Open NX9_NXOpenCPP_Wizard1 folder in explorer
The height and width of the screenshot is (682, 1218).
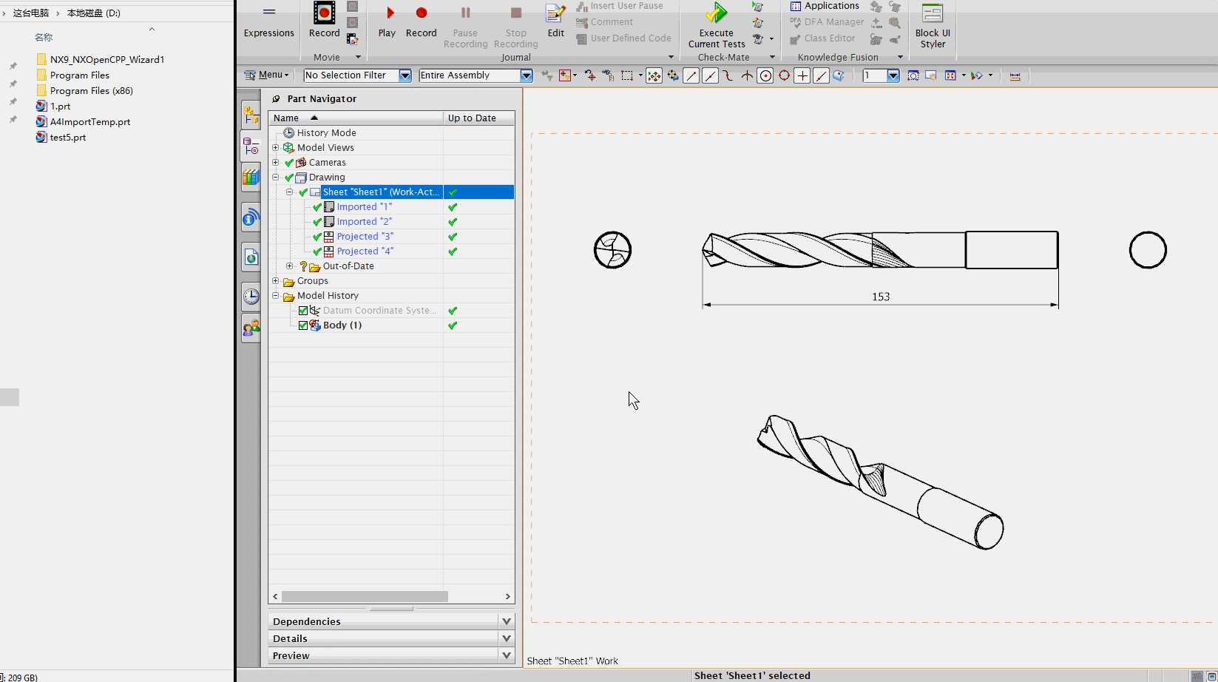(x=107, y=60)
